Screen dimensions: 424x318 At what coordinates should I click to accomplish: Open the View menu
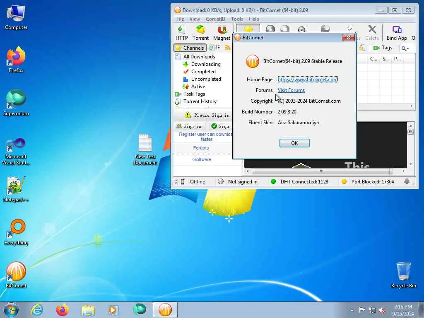[195, 19]
